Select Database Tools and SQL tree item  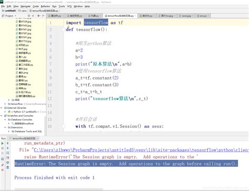(x=28, y=132)
